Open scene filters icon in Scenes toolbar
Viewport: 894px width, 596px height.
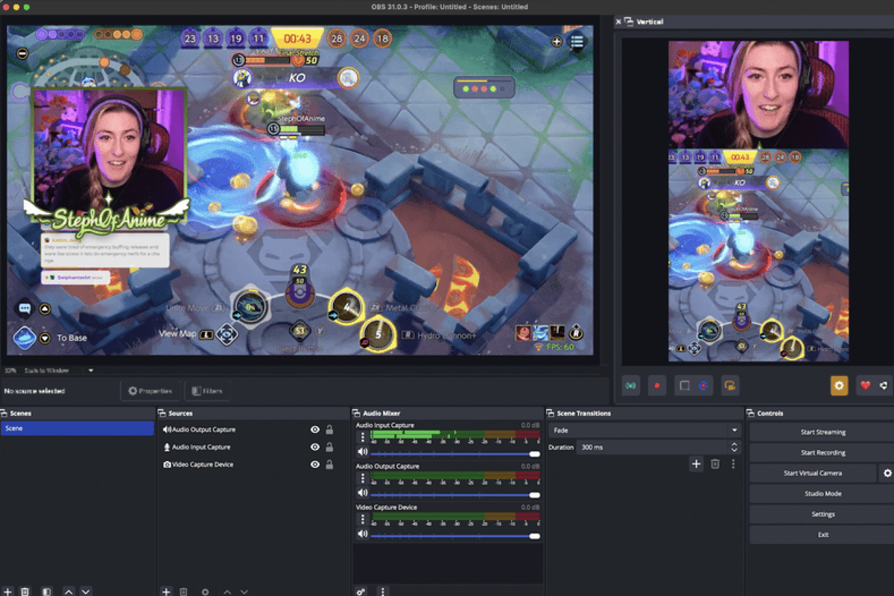coord(47,592)
